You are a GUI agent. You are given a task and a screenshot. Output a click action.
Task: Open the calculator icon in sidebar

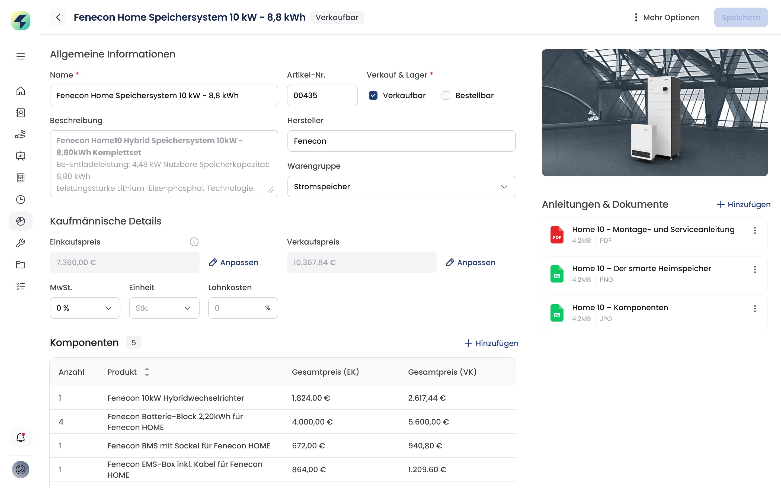click(21, 178)
